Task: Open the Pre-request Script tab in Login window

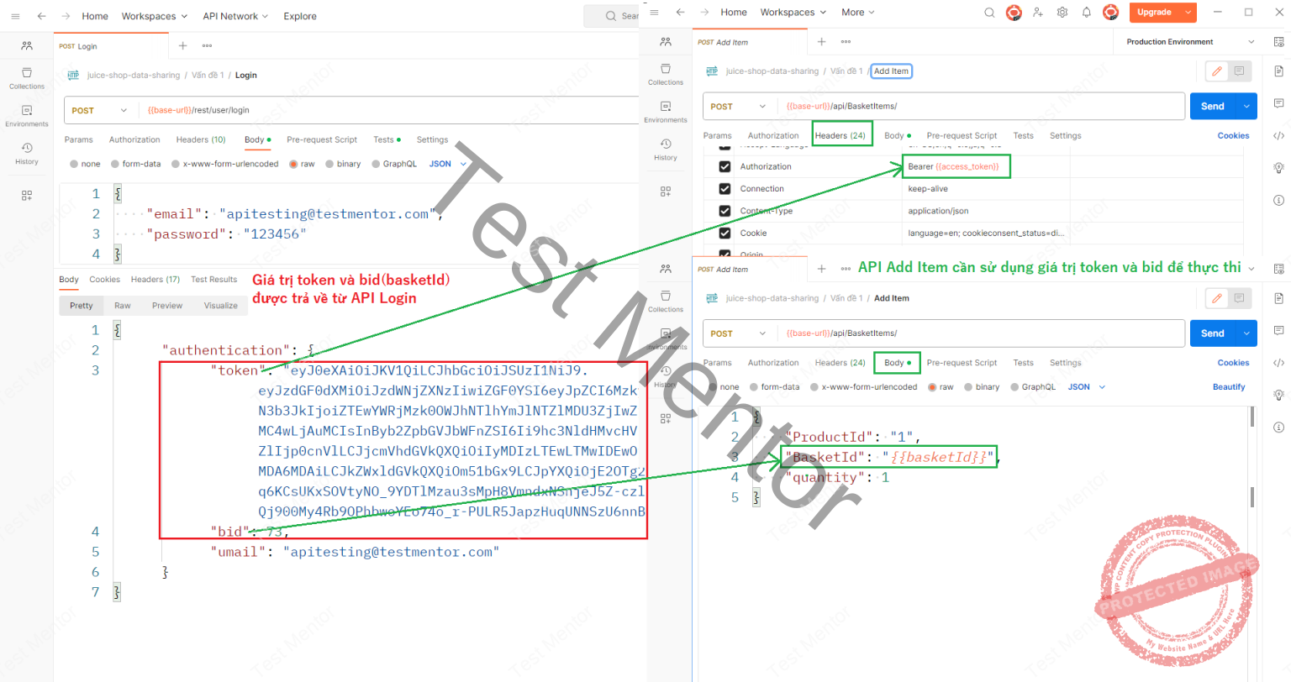Action: tap(322, 139)
